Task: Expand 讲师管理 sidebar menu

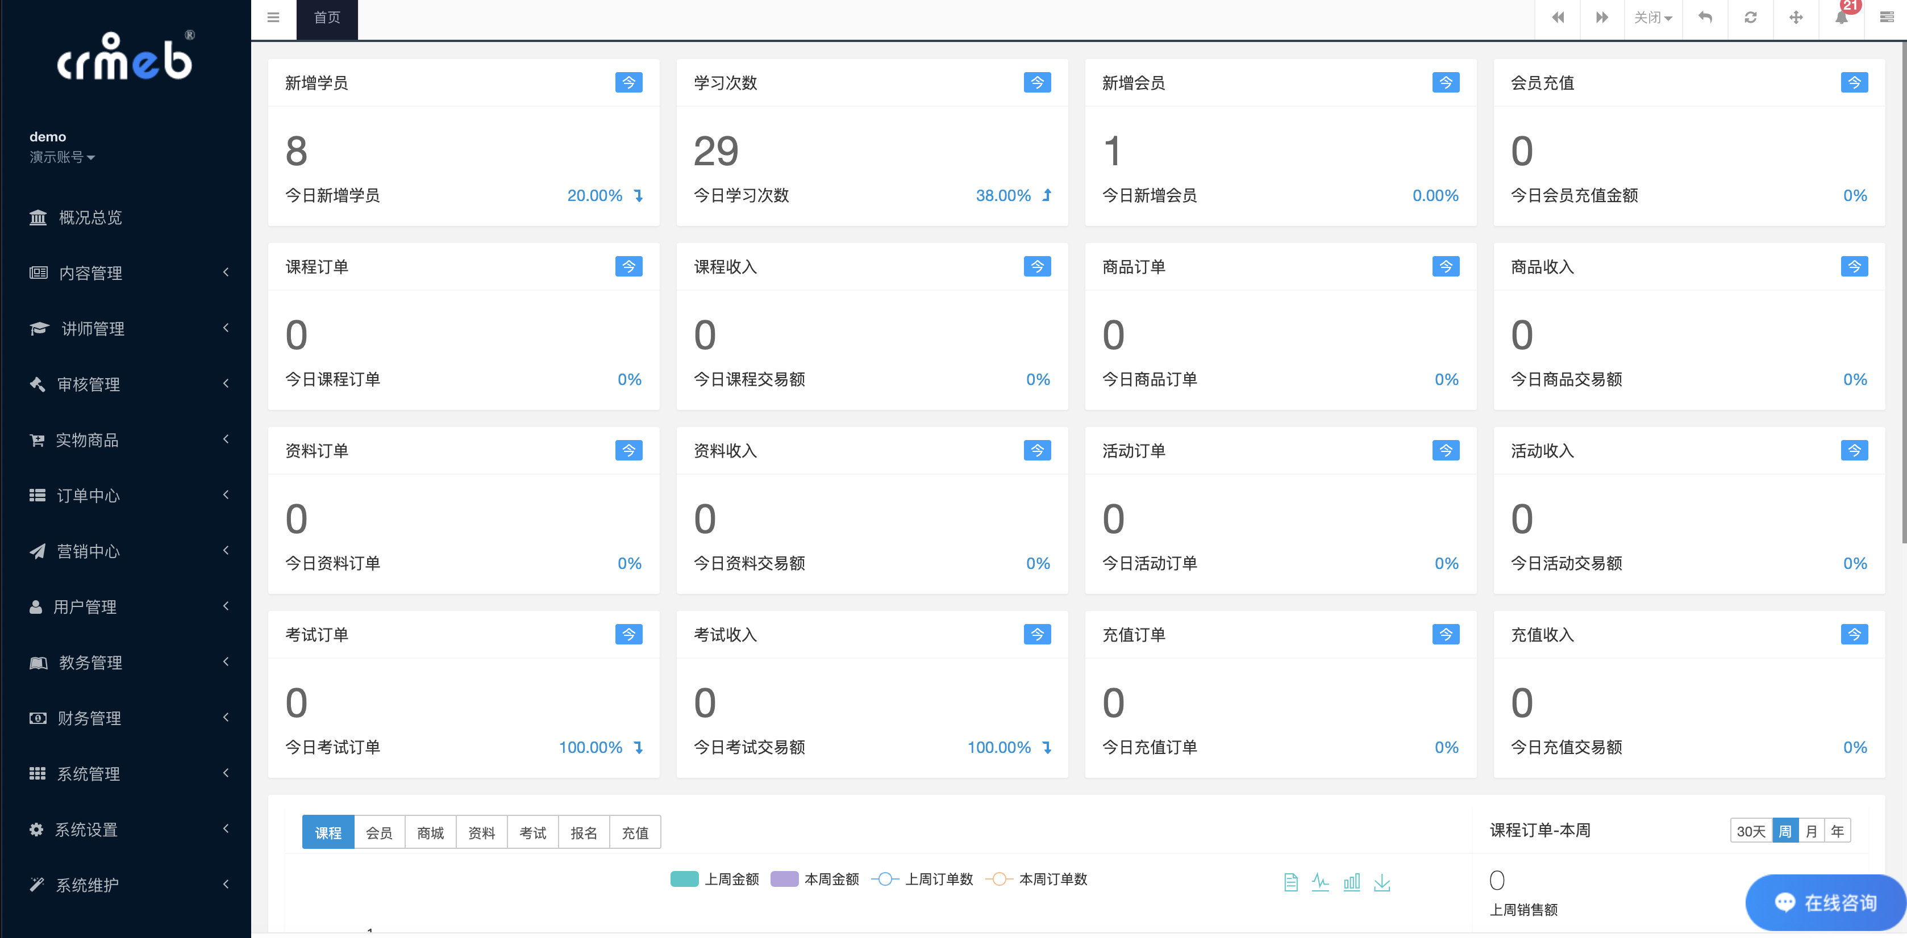Action: [126, 328]
